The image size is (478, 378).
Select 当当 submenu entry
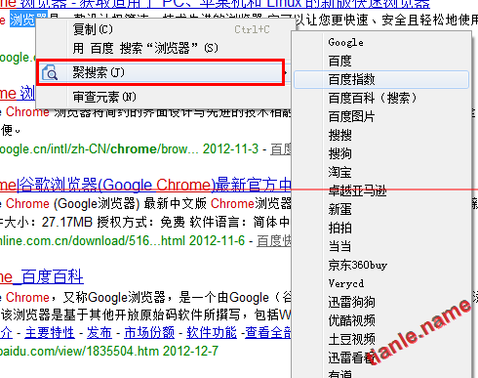[381, 246]
